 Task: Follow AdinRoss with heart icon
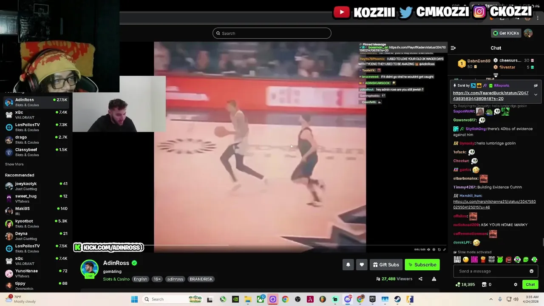[x=362, y=265]
